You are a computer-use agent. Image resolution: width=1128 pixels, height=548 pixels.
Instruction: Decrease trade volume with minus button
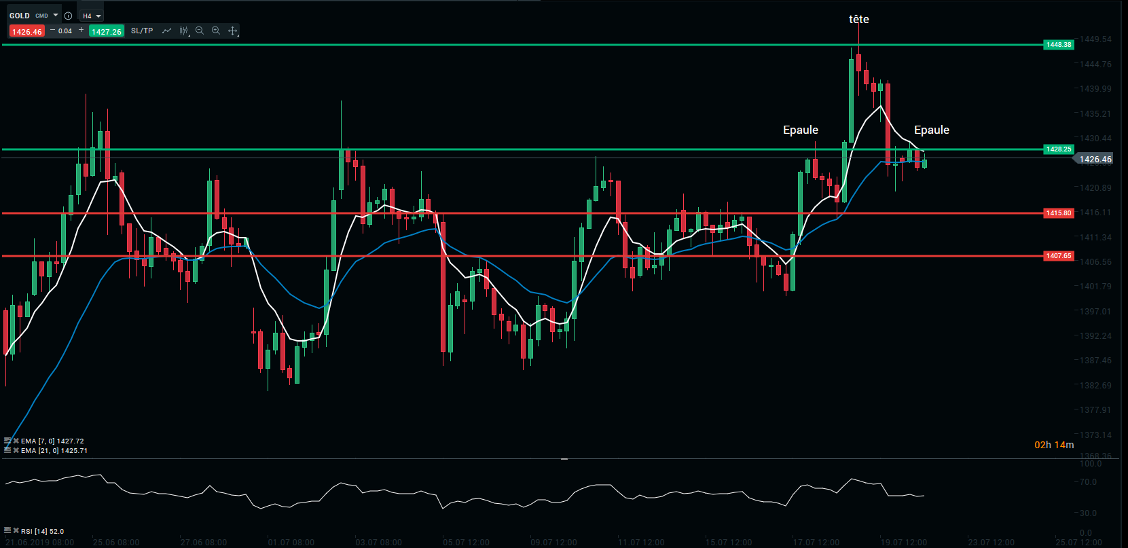click(52, 30)
